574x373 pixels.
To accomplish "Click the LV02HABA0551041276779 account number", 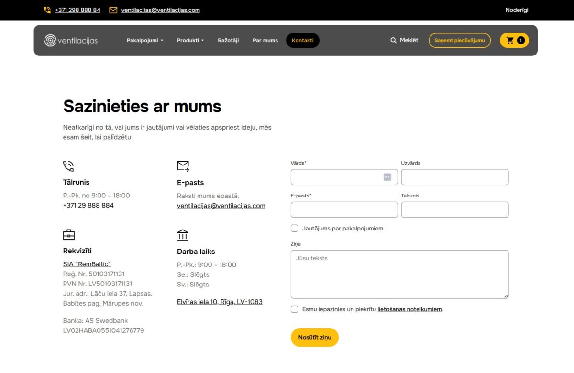I will 104,330.
